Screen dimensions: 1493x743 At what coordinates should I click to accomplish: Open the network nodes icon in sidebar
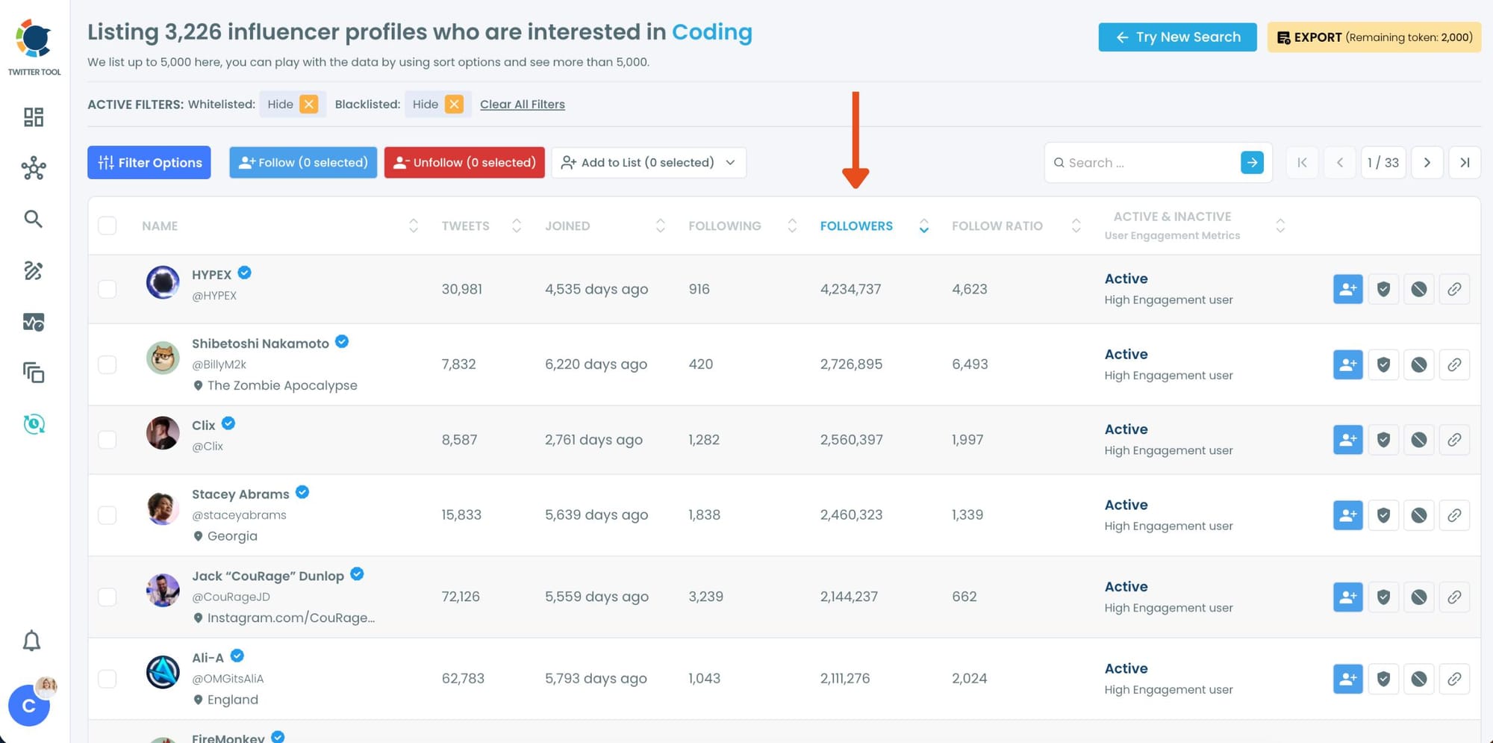[x=34, y=168]
